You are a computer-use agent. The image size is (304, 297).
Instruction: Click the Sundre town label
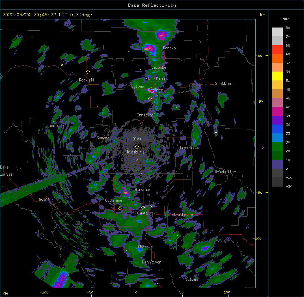[103, 138]
